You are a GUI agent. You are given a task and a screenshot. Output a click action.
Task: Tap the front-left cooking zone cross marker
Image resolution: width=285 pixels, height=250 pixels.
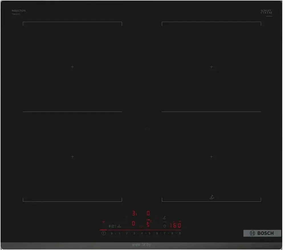72,157
